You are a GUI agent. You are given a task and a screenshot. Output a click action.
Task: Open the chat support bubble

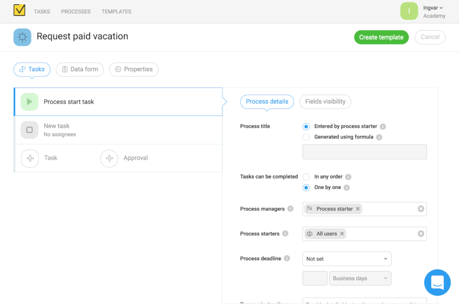(x=437, y=283)
